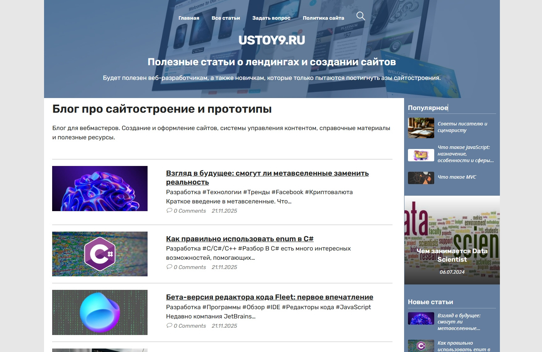Open Политика сайта menu link
The image size is (542, 352).
[323, 18]
